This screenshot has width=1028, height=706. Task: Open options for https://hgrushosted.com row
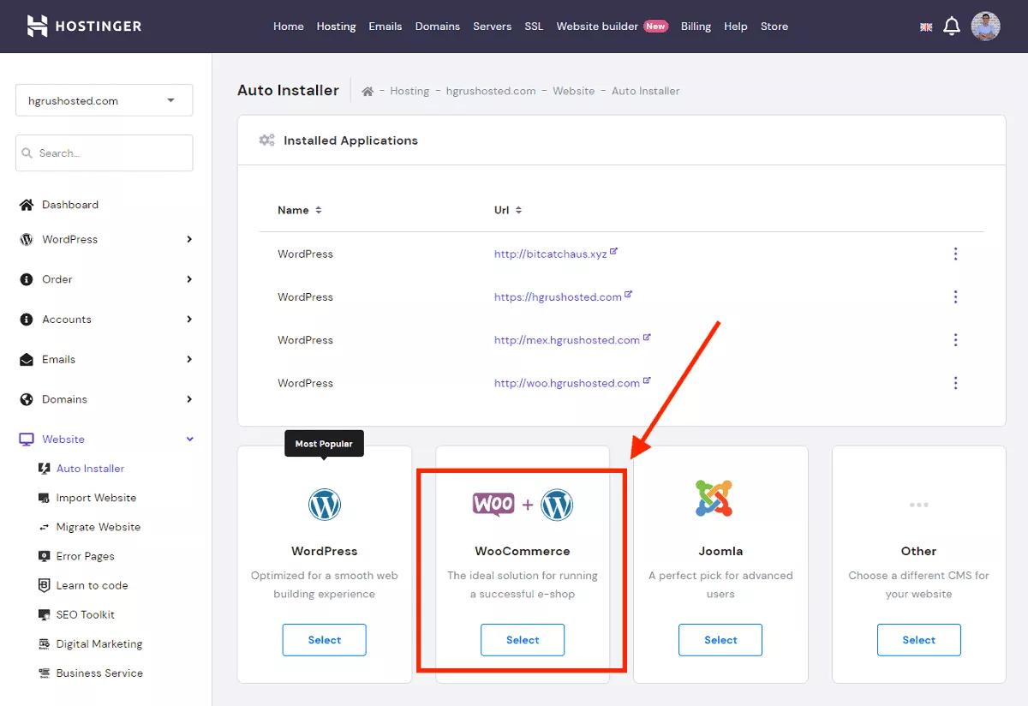[x=955, y=296]
